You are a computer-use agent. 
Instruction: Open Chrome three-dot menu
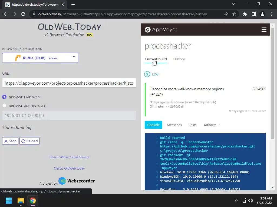pos(271,14)
